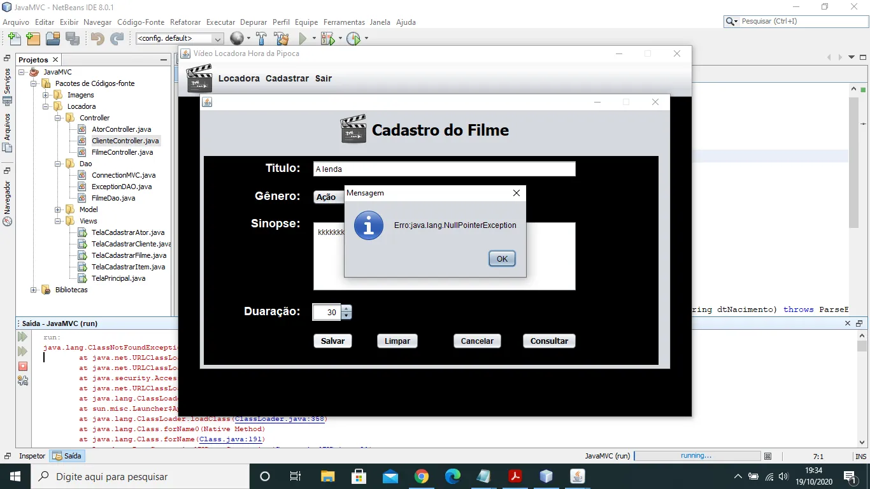Expand the Bibliotecas node
The width and height of the screenshot is (870, 489).
[34, 290]
